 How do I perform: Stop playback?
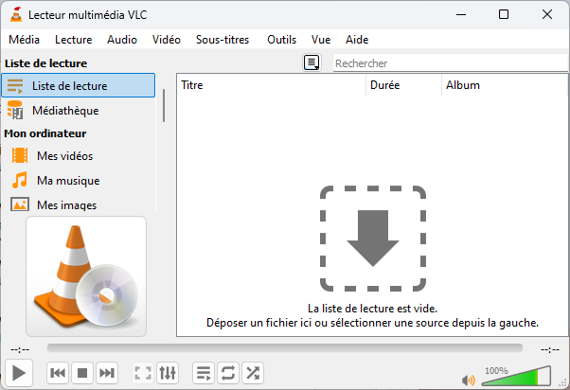[82, 373]
